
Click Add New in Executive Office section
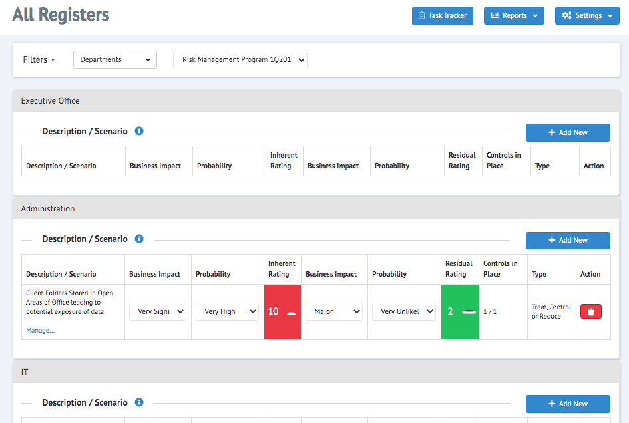[568, 132]
